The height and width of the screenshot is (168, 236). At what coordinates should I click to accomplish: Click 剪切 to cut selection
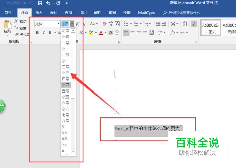pos(20,22)
